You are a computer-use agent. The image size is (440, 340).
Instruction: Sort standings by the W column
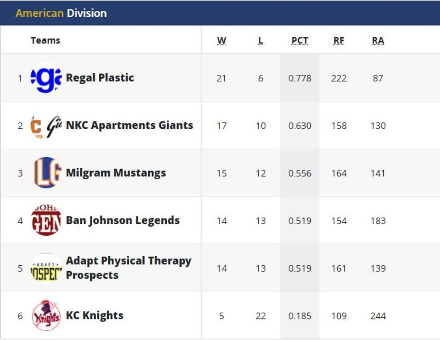(222, 39)
